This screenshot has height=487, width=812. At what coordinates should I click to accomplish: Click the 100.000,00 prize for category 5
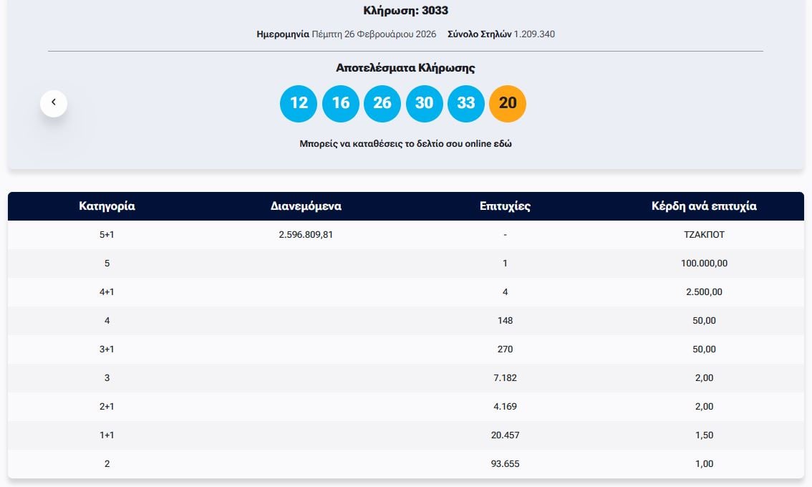click(704, 264)
